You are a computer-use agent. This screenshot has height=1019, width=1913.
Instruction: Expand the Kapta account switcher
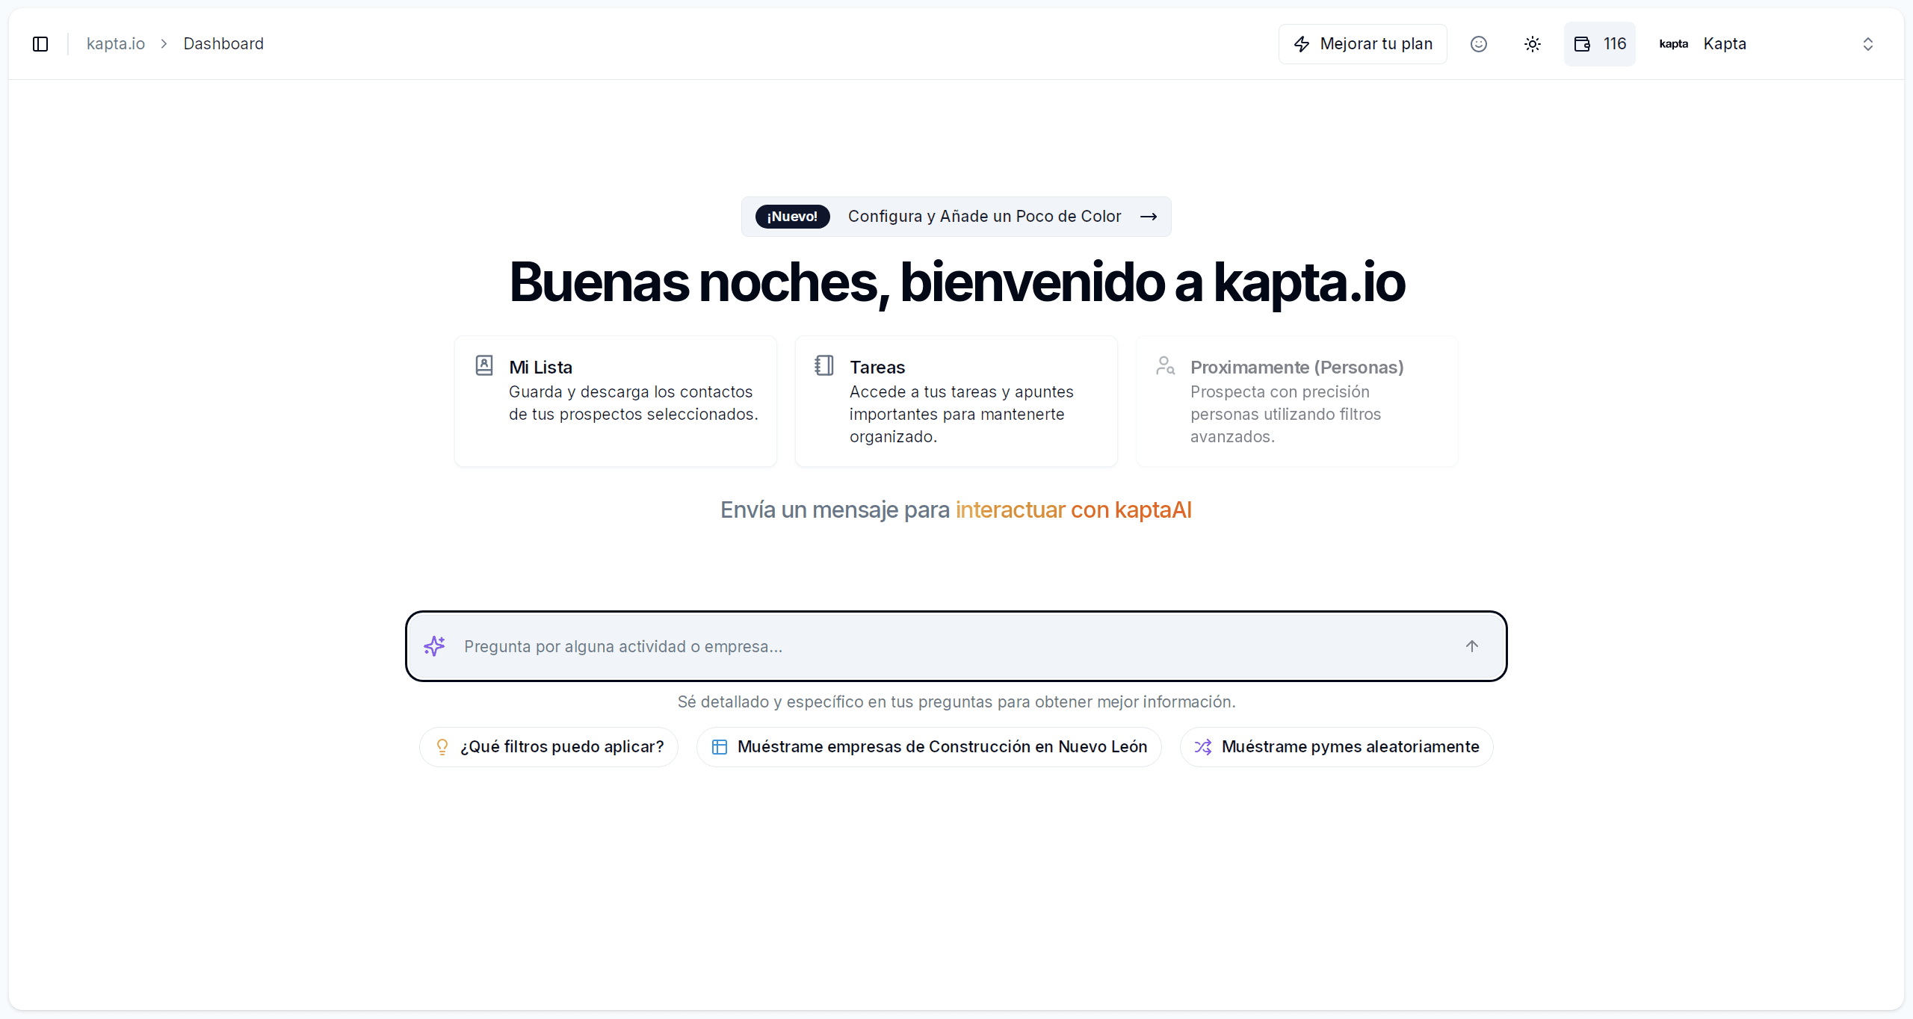point(1767,44)
